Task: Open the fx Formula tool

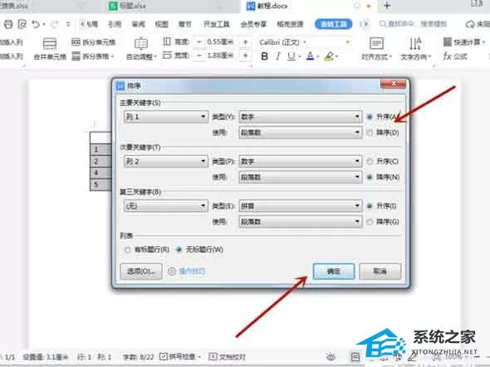Action: pos(455,56)
